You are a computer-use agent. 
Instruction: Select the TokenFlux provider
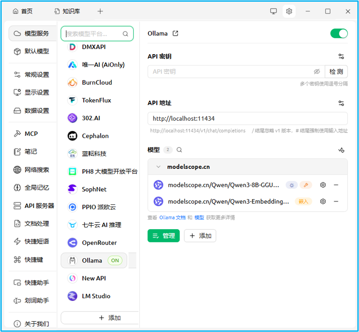98,100
